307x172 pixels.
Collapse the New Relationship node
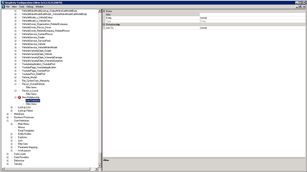pyautogui.click(x=15, y=97)
